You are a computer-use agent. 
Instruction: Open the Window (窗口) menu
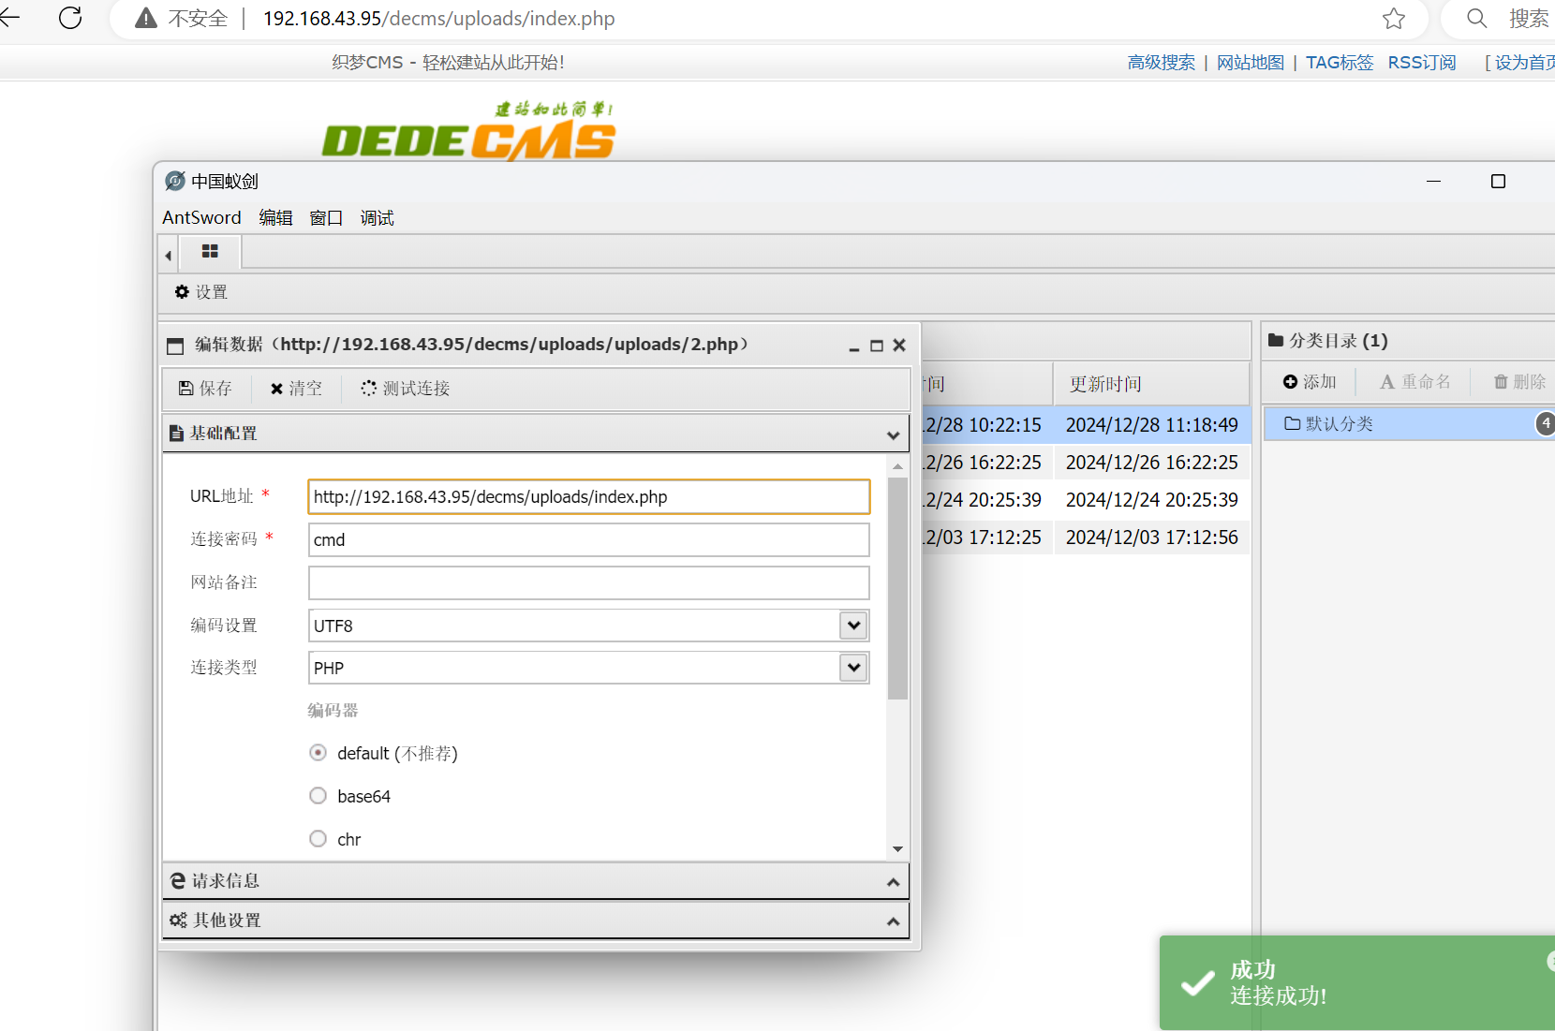[x=326, y=217]
